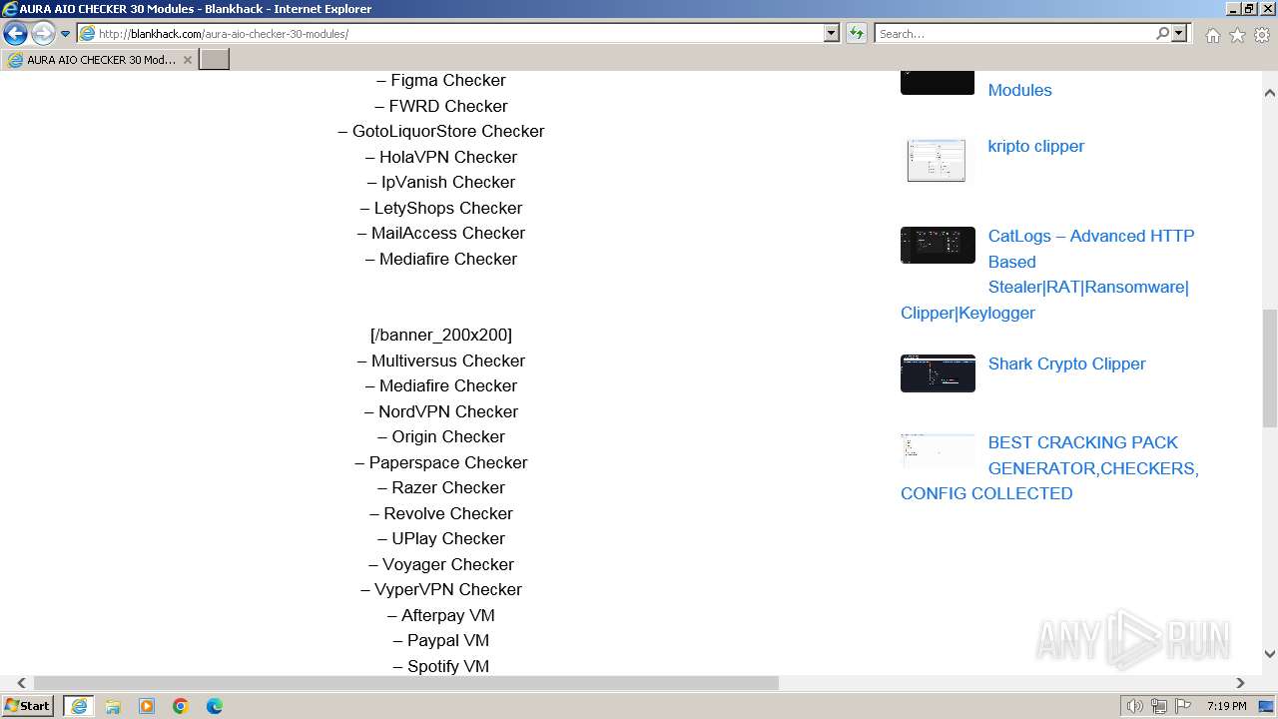The image size is (1278, 719).
Task: Click the Voyager Checker text
Action: [x=441, y=564]
